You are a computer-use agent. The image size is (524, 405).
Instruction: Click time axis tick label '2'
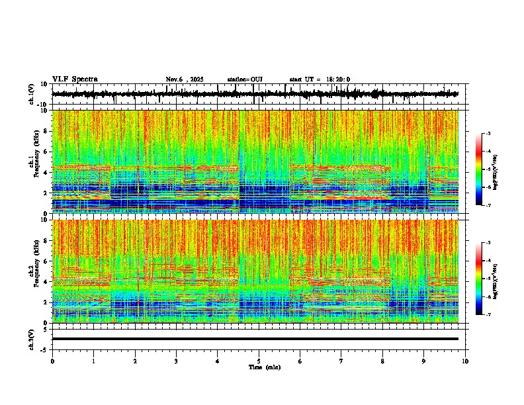click(135, 361)
